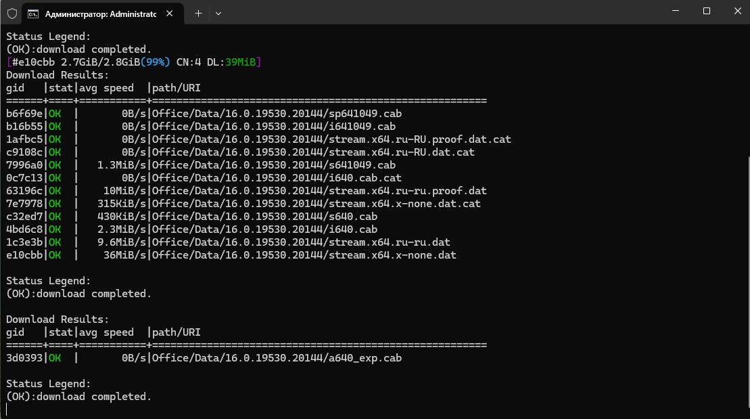The image size is (750, 419).
Task: Click gid 7e7978
Action: click(x=24, y=204)
